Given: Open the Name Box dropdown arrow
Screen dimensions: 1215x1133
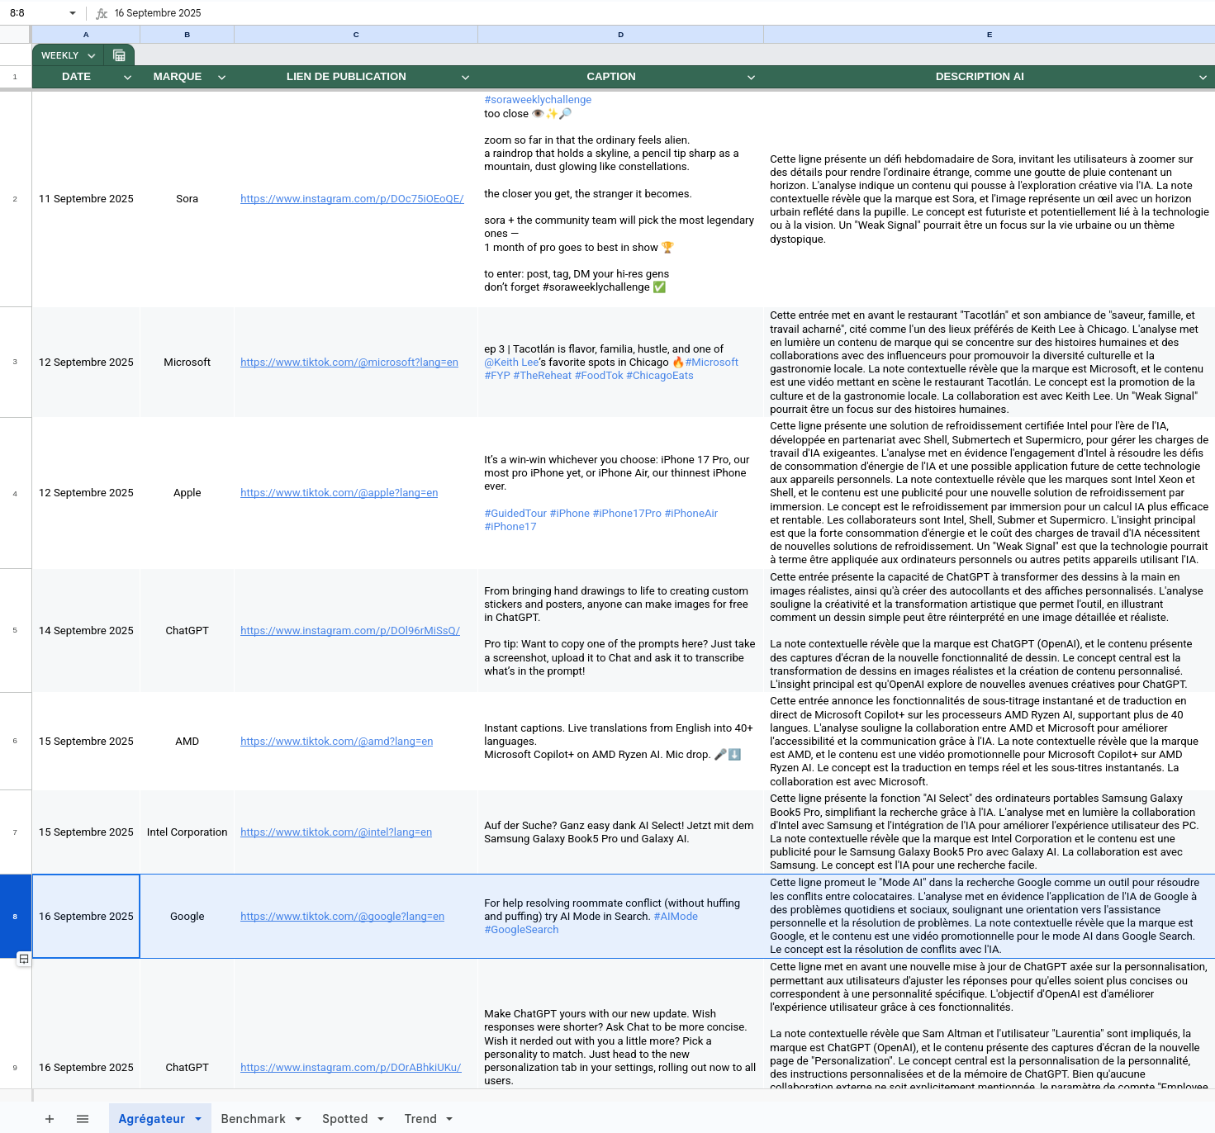Looking at the screenshot, I should [x=73, y=12].
